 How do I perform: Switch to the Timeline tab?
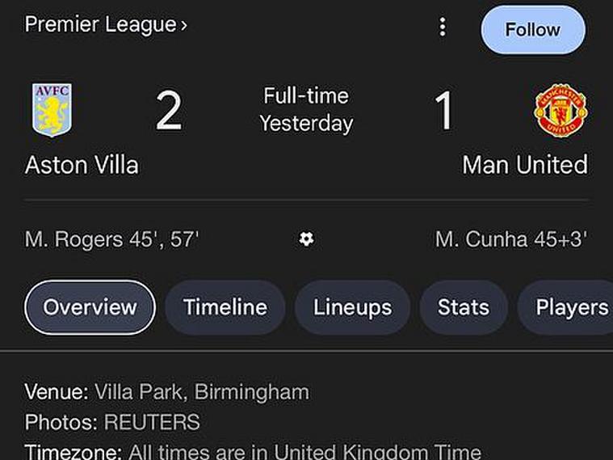[x=225, y=307]
